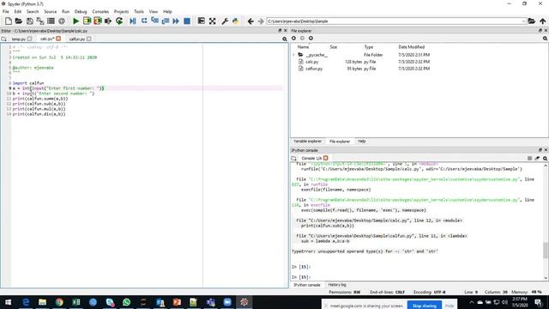Select calfun.py in File explorer
549x309 pixels.
coord(314,69)
